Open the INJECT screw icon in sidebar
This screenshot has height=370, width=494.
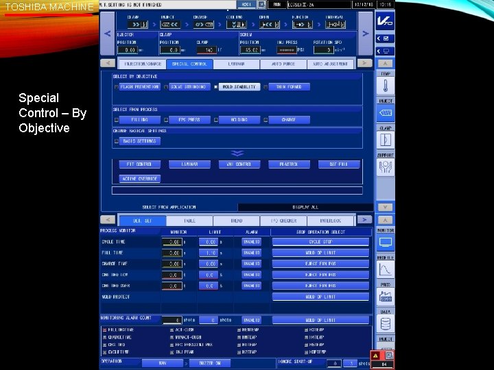pyautogui.click(x=385, y=112)
